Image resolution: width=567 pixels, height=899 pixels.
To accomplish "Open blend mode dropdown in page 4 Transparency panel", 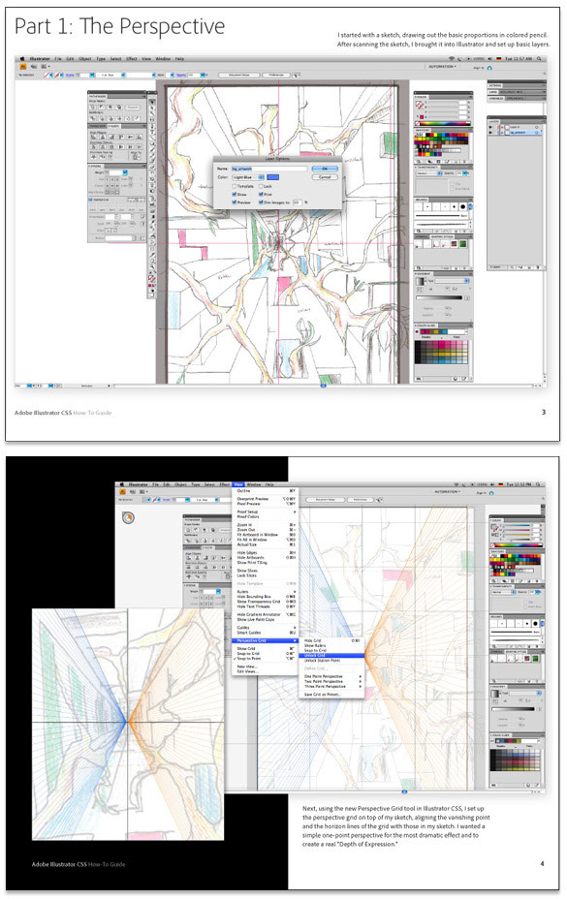I will pos(503,592).
